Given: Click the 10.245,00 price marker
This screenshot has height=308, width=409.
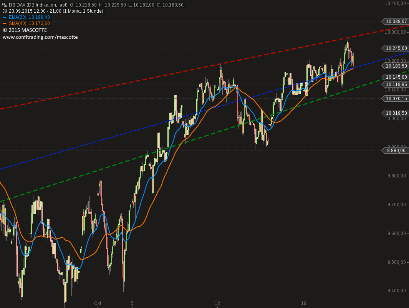Looking at the screenshot, I should 395,48.
